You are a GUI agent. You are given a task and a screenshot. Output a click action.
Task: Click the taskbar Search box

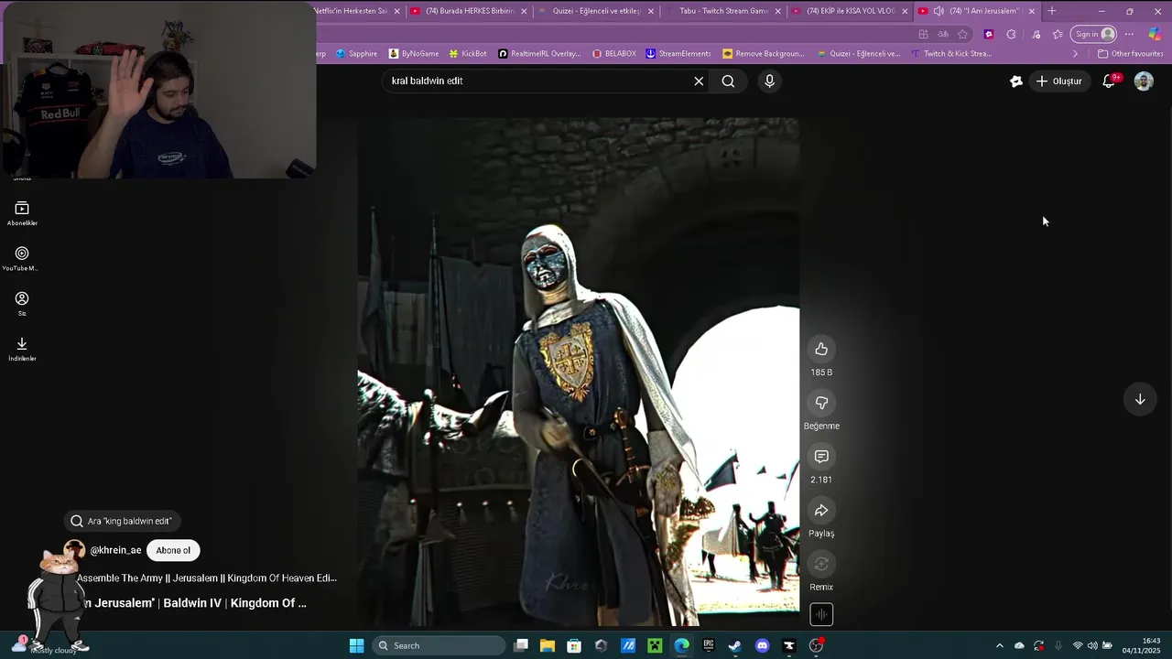pyautogui.click(x=439, y=645)
